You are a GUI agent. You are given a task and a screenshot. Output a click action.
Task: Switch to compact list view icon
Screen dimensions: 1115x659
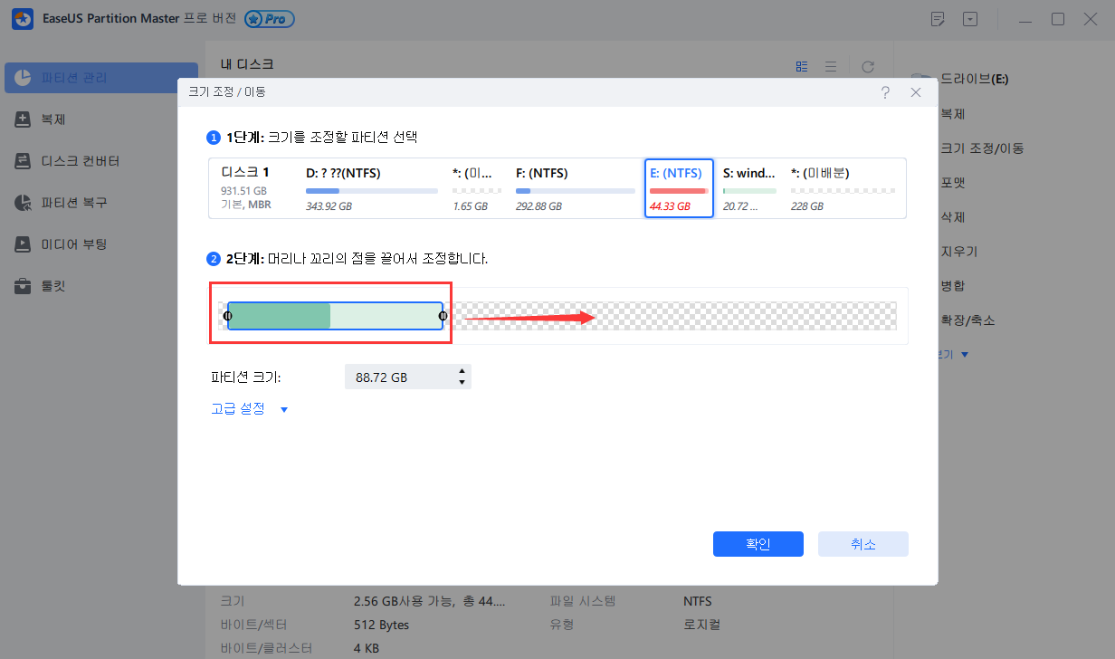(831, 65)
